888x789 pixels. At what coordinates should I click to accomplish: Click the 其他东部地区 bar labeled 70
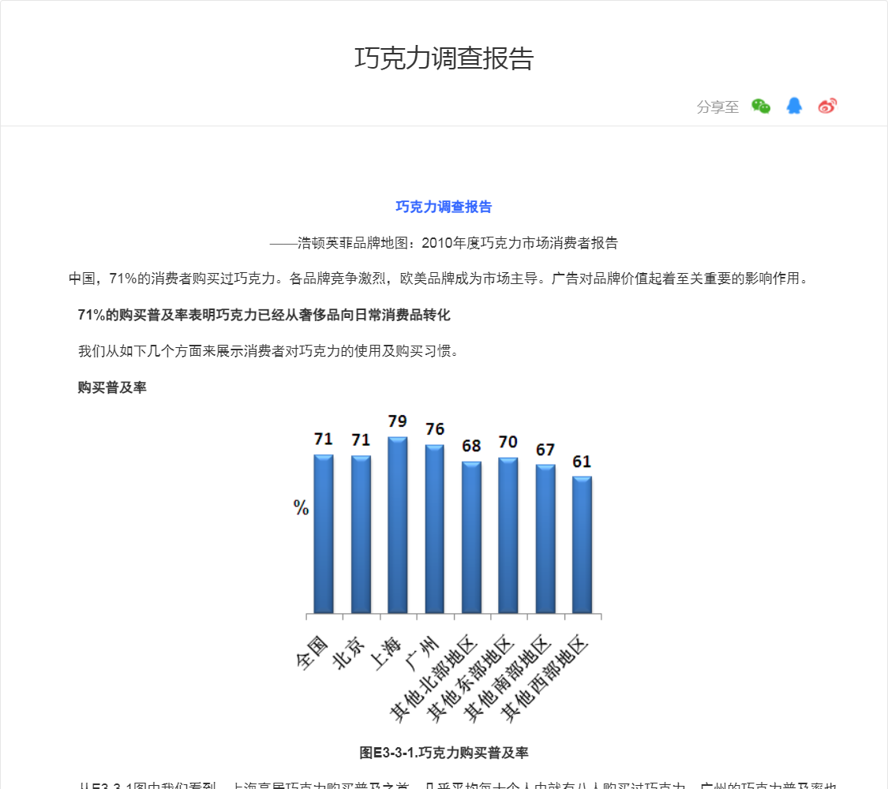(x=508, y=536)
